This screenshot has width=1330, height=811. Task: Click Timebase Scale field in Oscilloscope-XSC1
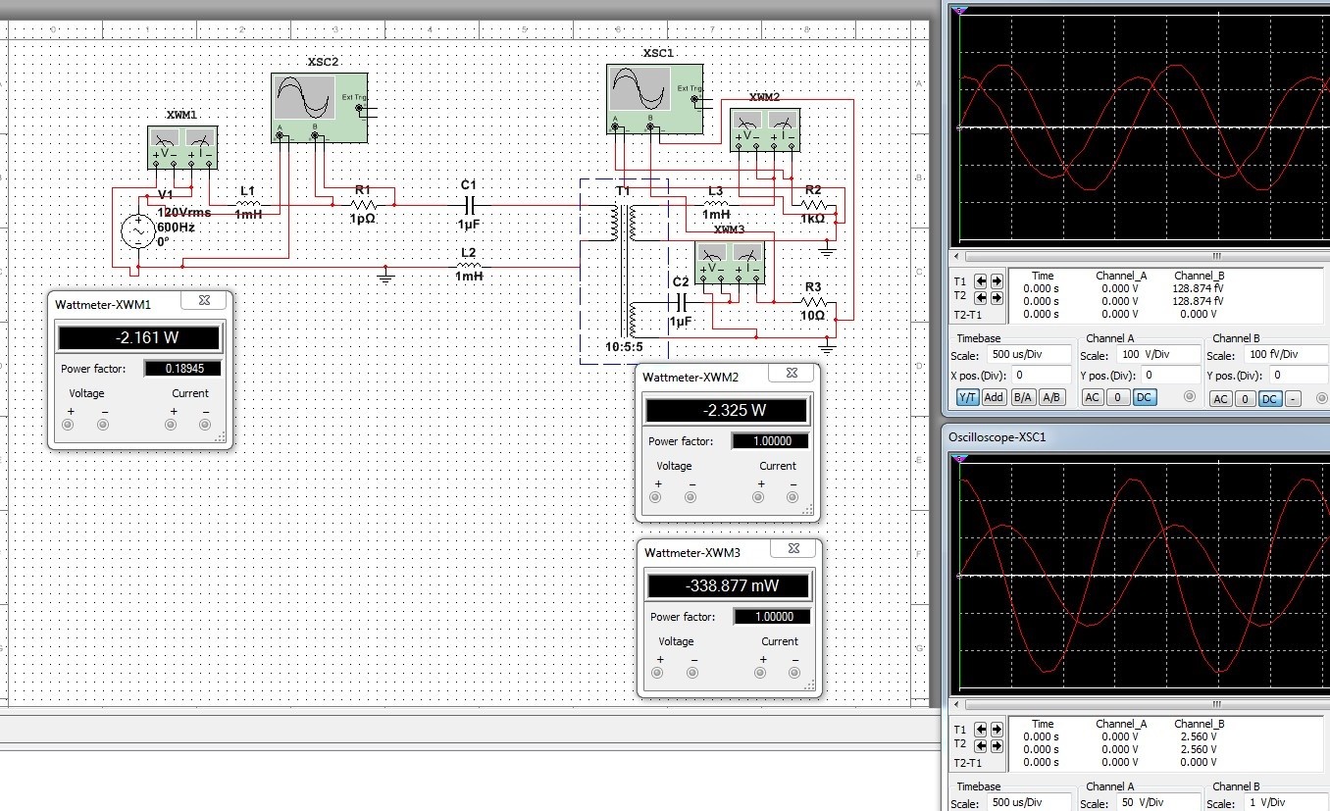coord(1030,803)
